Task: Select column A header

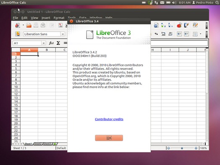Action: pyautogui.click(x=29, y=50)
